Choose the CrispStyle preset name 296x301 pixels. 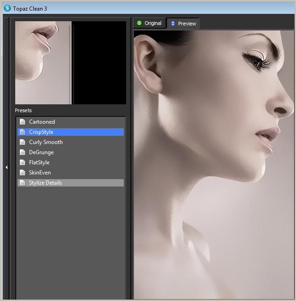41,132
